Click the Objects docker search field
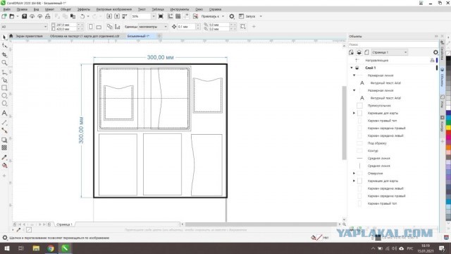 pyautogui.click(x=393, y=44)
